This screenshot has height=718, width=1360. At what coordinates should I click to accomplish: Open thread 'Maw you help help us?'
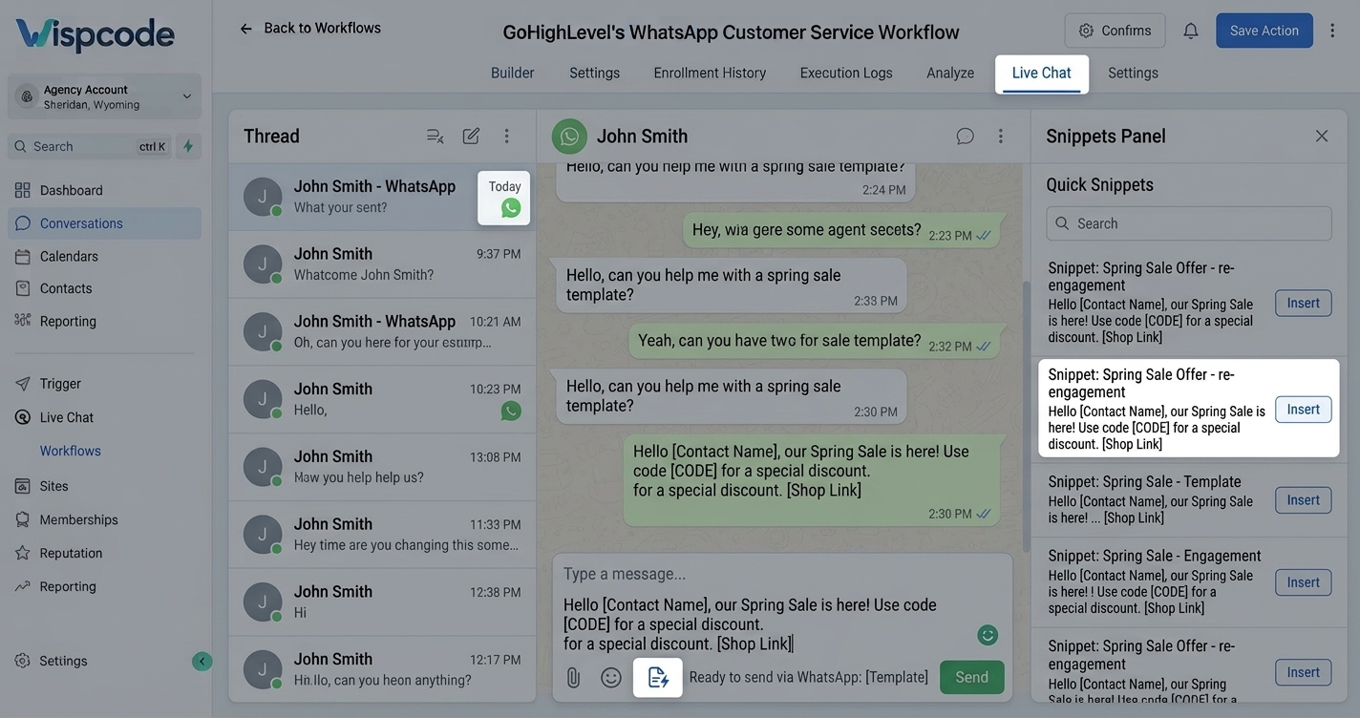tap(382, 467)
